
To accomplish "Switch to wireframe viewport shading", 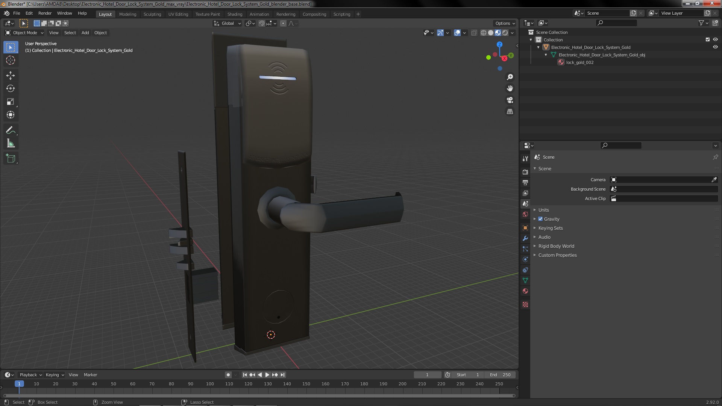I will click(x=484, y=33).
